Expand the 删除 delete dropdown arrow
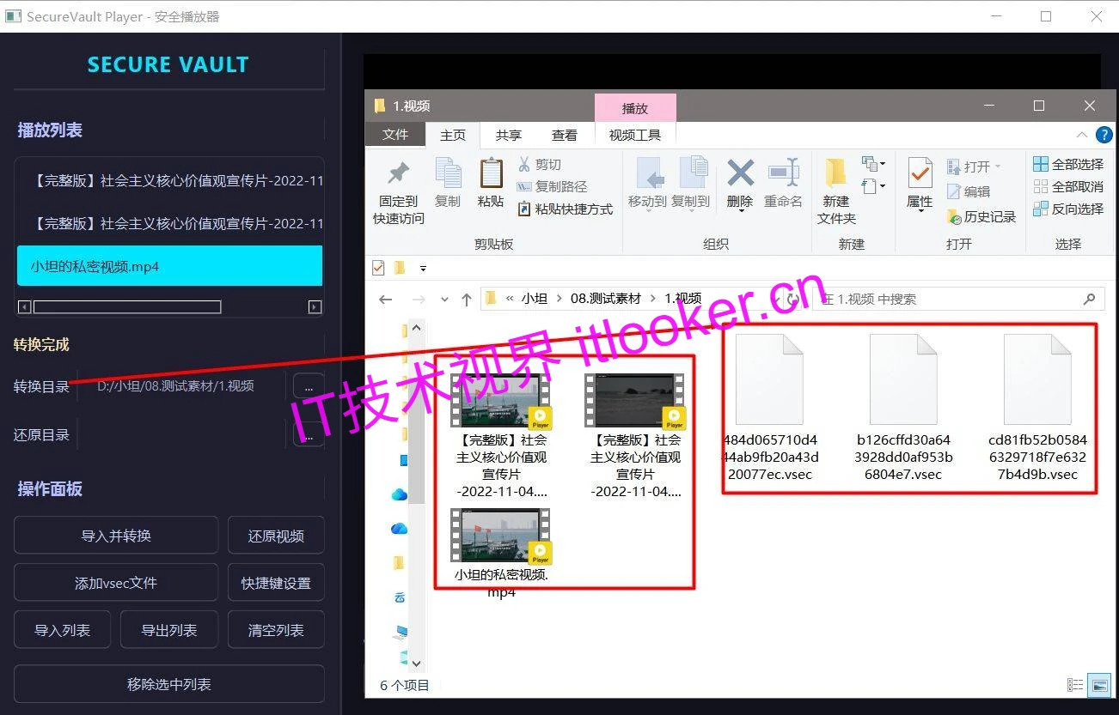 point(739,211)
